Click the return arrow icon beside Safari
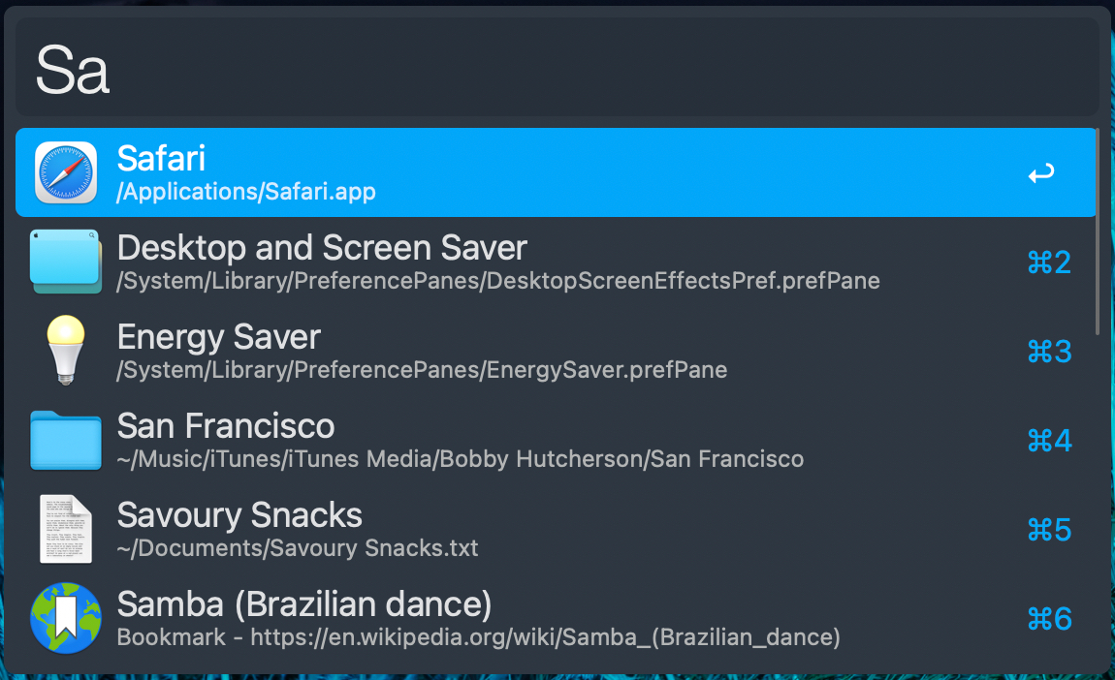 coord(1041,174)
